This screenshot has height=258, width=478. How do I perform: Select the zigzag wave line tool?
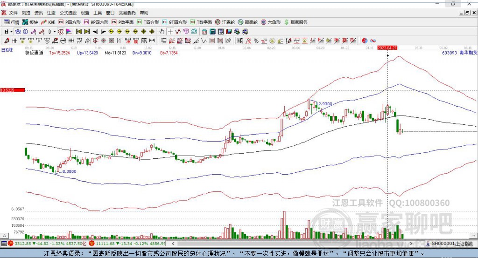[204, 41]
